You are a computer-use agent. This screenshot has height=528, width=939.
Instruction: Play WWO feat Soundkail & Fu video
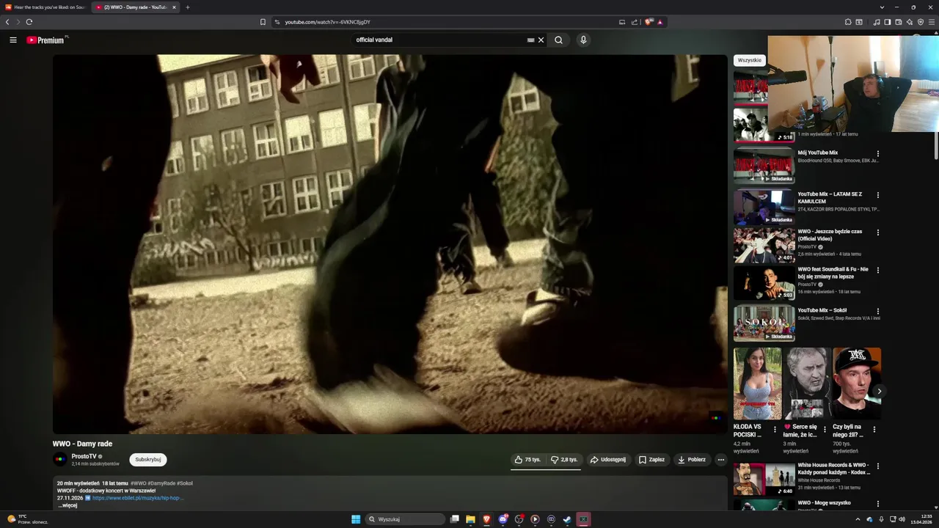[764, 283]
